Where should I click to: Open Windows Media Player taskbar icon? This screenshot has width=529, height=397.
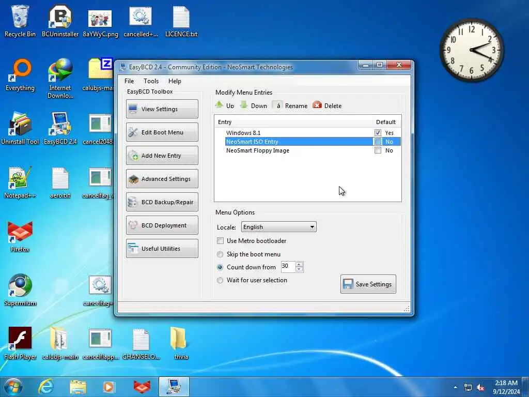[109, 387]
